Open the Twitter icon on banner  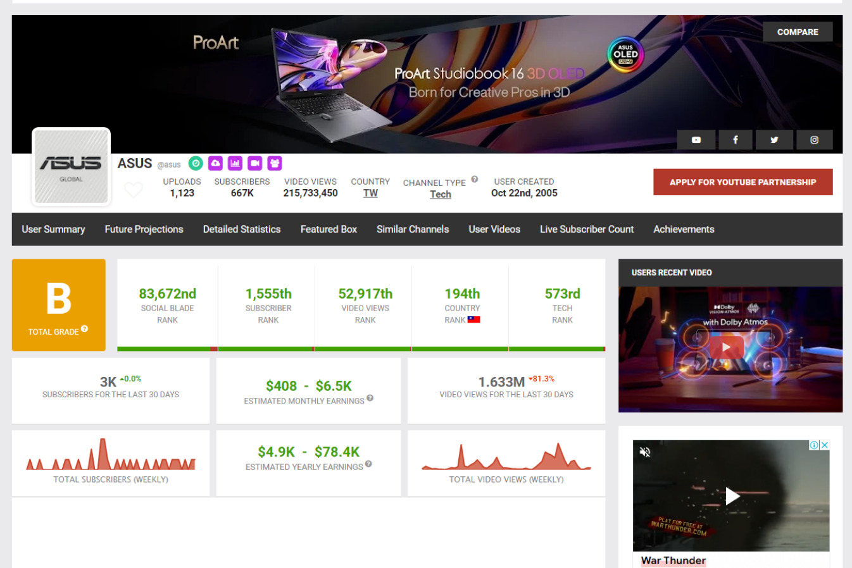pos(774,140)
